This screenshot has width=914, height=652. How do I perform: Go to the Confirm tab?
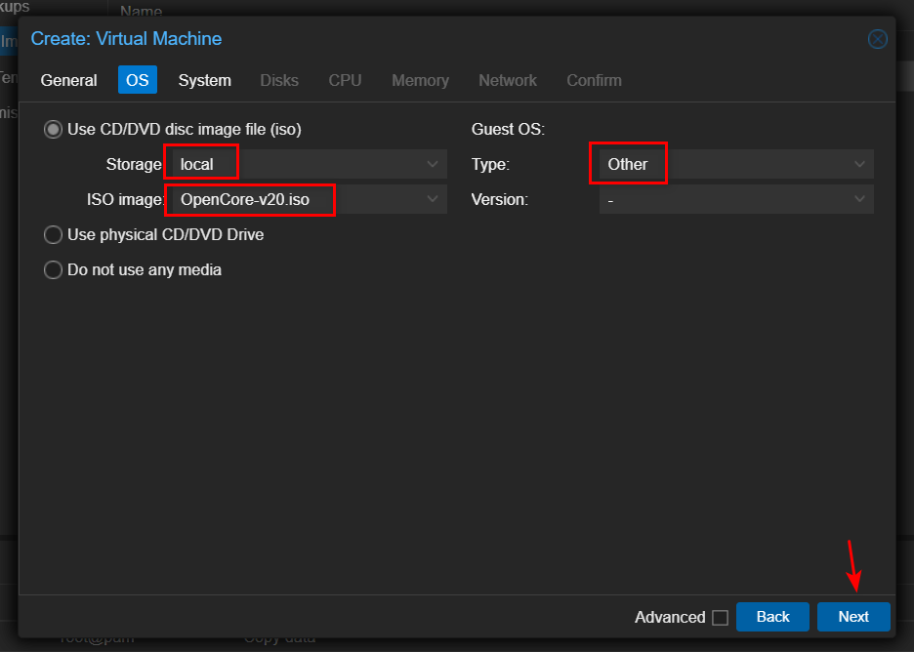point(594,80)
